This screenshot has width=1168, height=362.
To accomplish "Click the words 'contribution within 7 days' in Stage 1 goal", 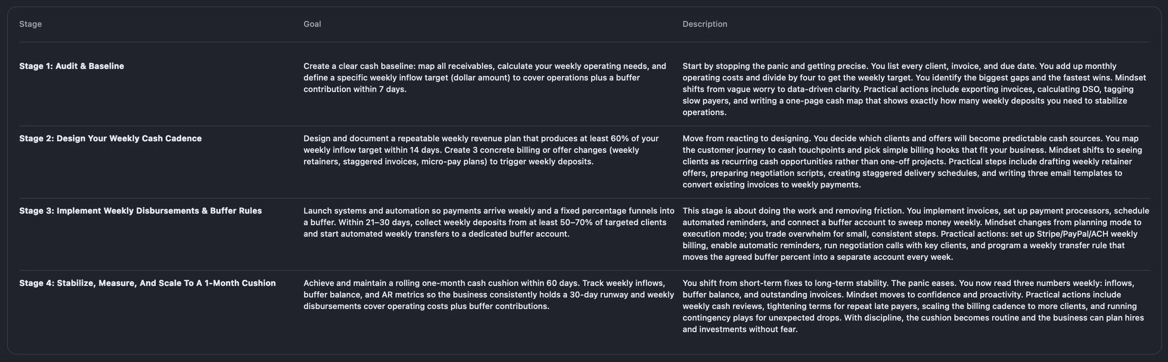I will pos(354,89).
